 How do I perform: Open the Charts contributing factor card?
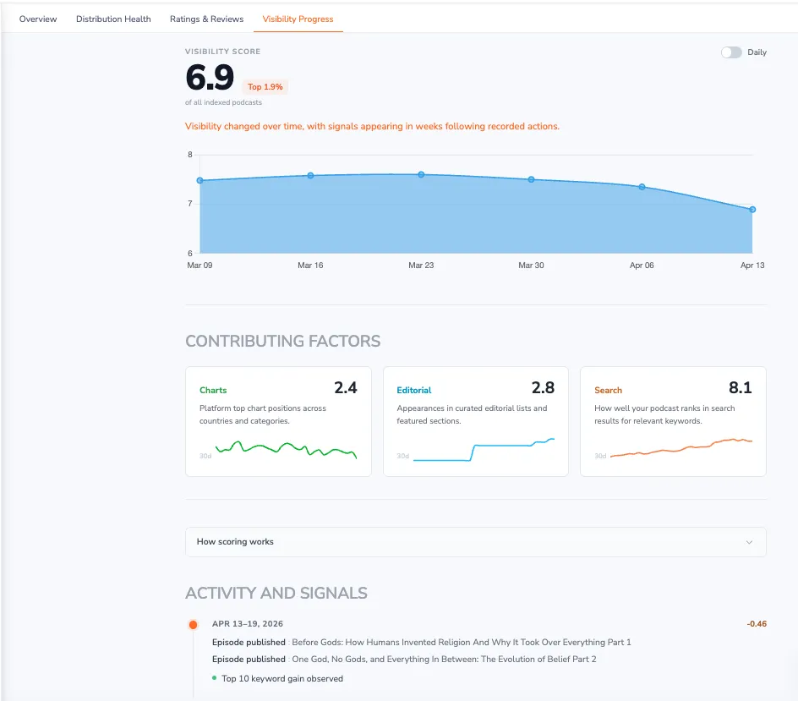278,421
